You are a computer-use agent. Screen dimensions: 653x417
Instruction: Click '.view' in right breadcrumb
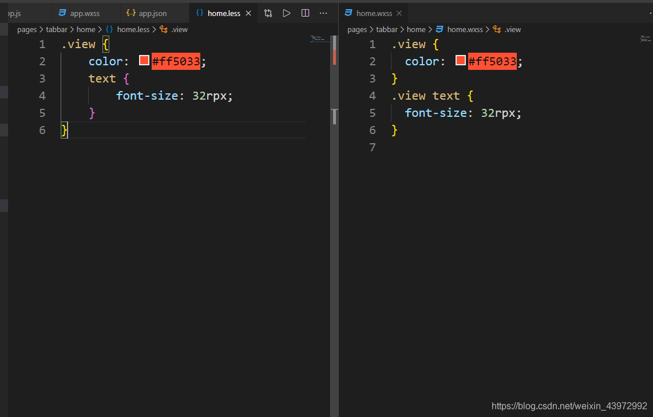(x=513, y=30)
